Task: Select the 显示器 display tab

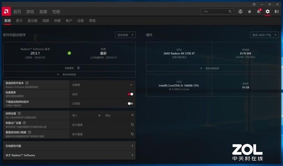Action: (32, 21)
